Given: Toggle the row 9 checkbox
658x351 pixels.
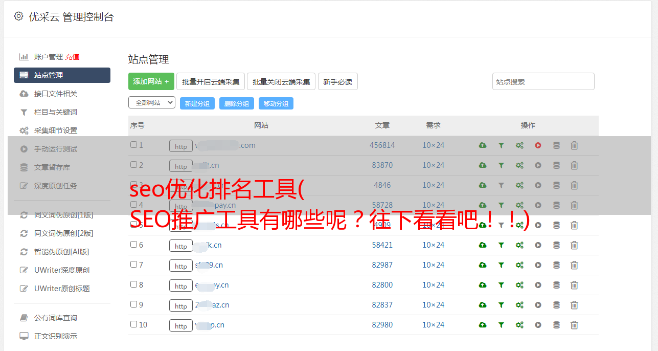Looking at the screenshot, I should point(133,304).
